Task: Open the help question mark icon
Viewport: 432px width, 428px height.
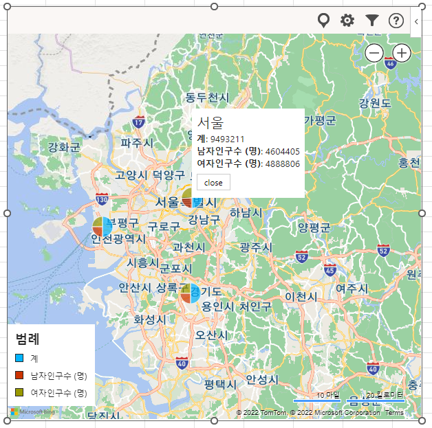Action: click(396, 21)
